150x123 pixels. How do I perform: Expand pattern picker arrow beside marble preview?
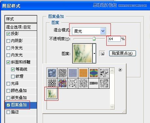point(94,53)
